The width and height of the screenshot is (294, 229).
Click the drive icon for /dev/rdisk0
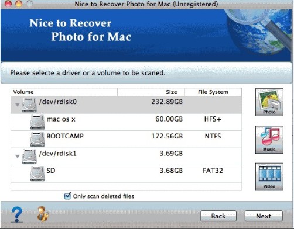29,105
